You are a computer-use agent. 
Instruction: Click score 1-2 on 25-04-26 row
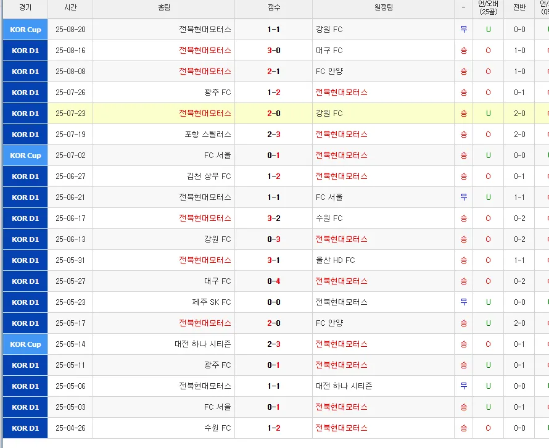point(274,428)
